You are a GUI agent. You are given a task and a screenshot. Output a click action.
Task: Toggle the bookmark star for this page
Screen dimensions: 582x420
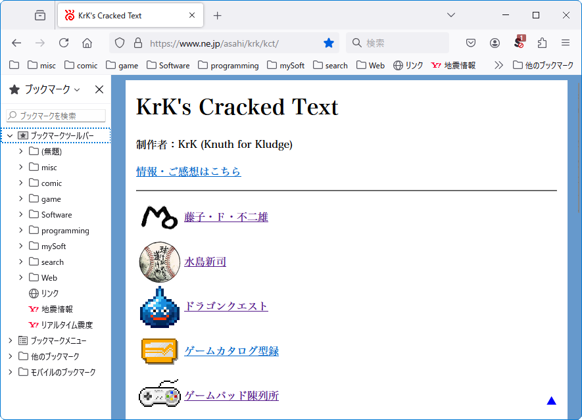click(329, 43)
